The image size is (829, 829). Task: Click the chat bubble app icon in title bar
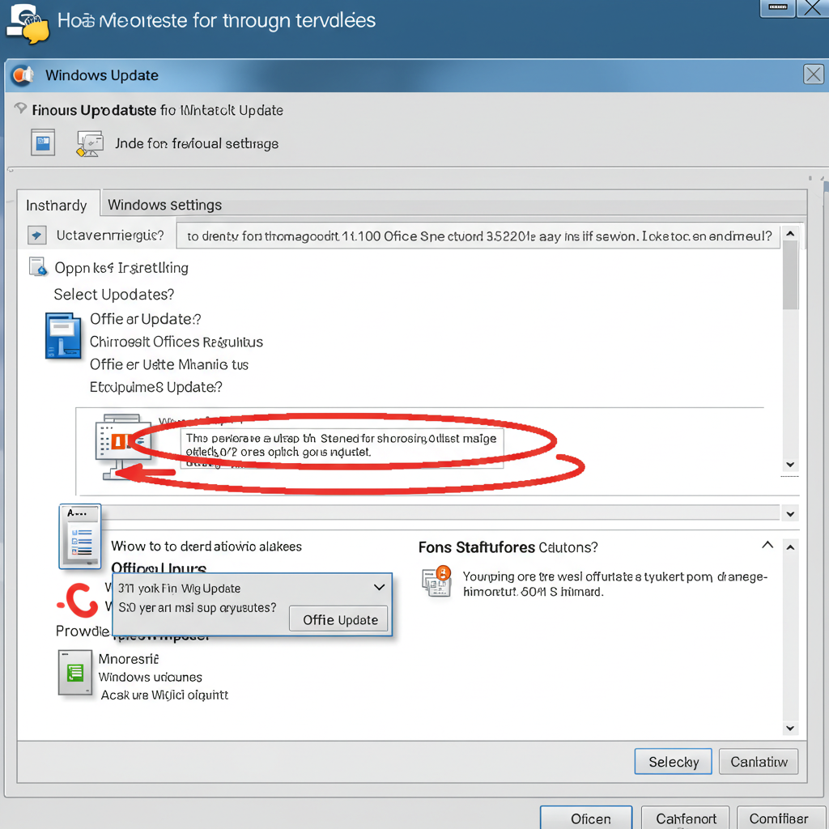pos(28,23)
